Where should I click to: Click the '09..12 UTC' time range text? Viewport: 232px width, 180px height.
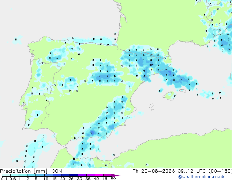192,171
